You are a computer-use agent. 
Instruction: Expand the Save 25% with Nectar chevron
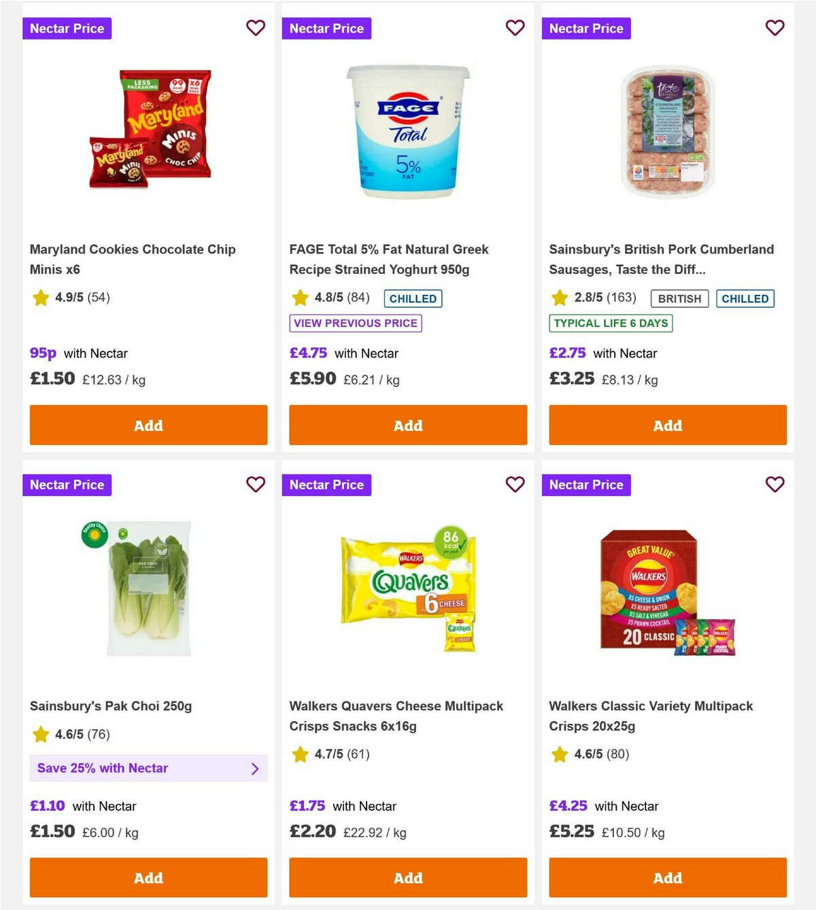(255, 768)
